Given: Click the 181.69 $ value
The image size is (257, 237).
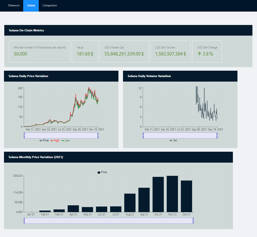Looking at the screenshot, I should point(85,54).
